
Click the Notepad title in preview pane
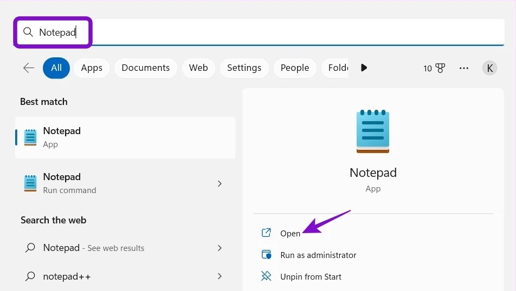tap(373, 173)
